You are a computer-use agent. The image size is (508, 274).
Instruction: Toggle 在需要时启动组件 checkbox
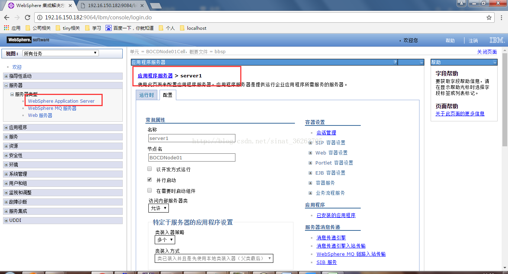pos(149,190)
